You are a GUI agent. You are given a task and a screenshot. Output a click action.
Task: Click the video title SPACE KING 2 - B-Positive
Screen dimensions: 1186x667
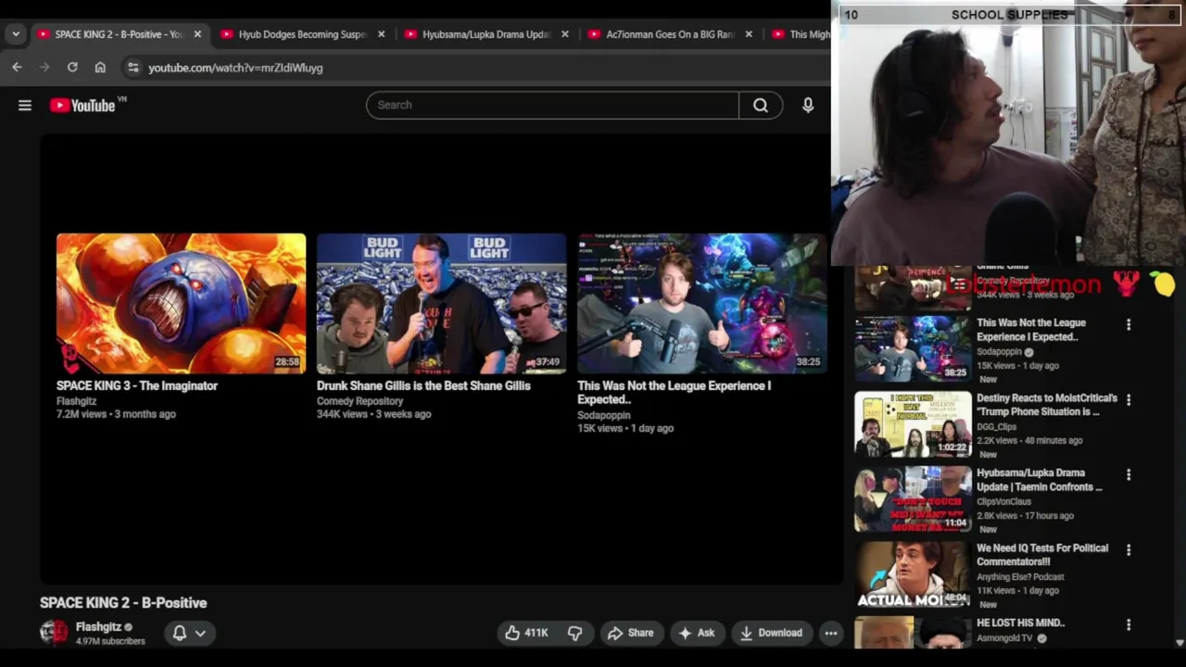click(123, 602)
